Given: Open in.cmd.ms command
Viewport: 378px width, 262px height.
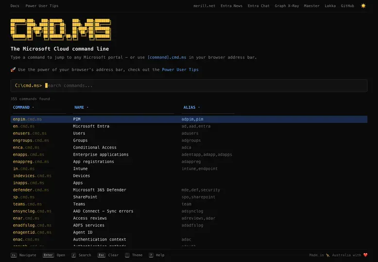Looking at the screenshot, I should click(x=24, y=169).
